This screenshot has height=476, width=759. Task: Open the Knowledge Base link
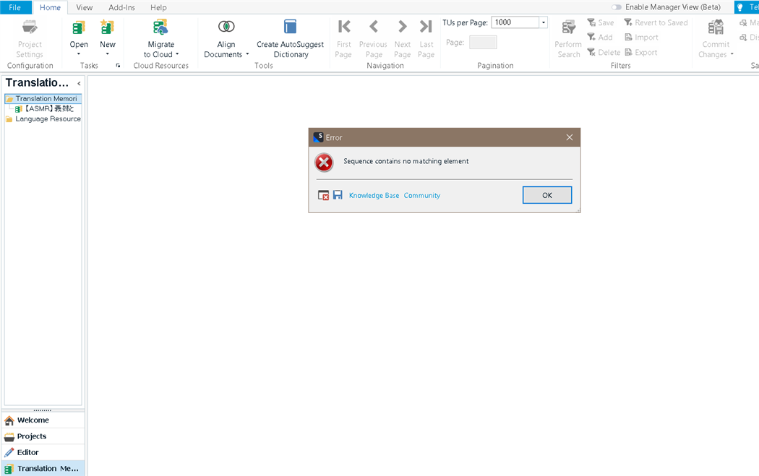(x=374, y=196)
